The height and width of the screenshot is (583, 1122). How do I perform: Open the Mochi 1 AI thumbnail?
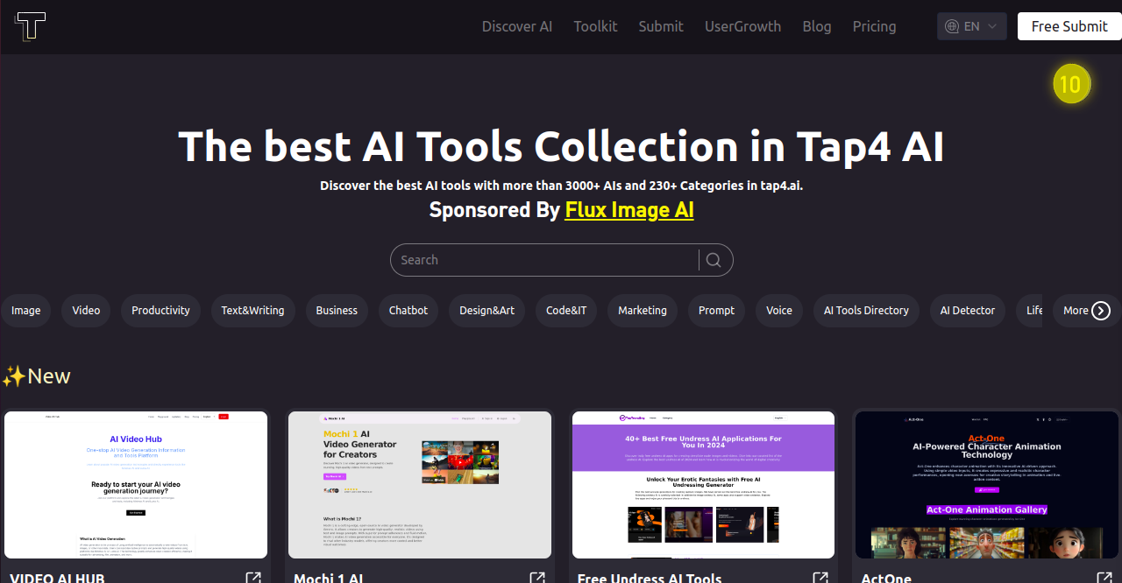(420, 485)
